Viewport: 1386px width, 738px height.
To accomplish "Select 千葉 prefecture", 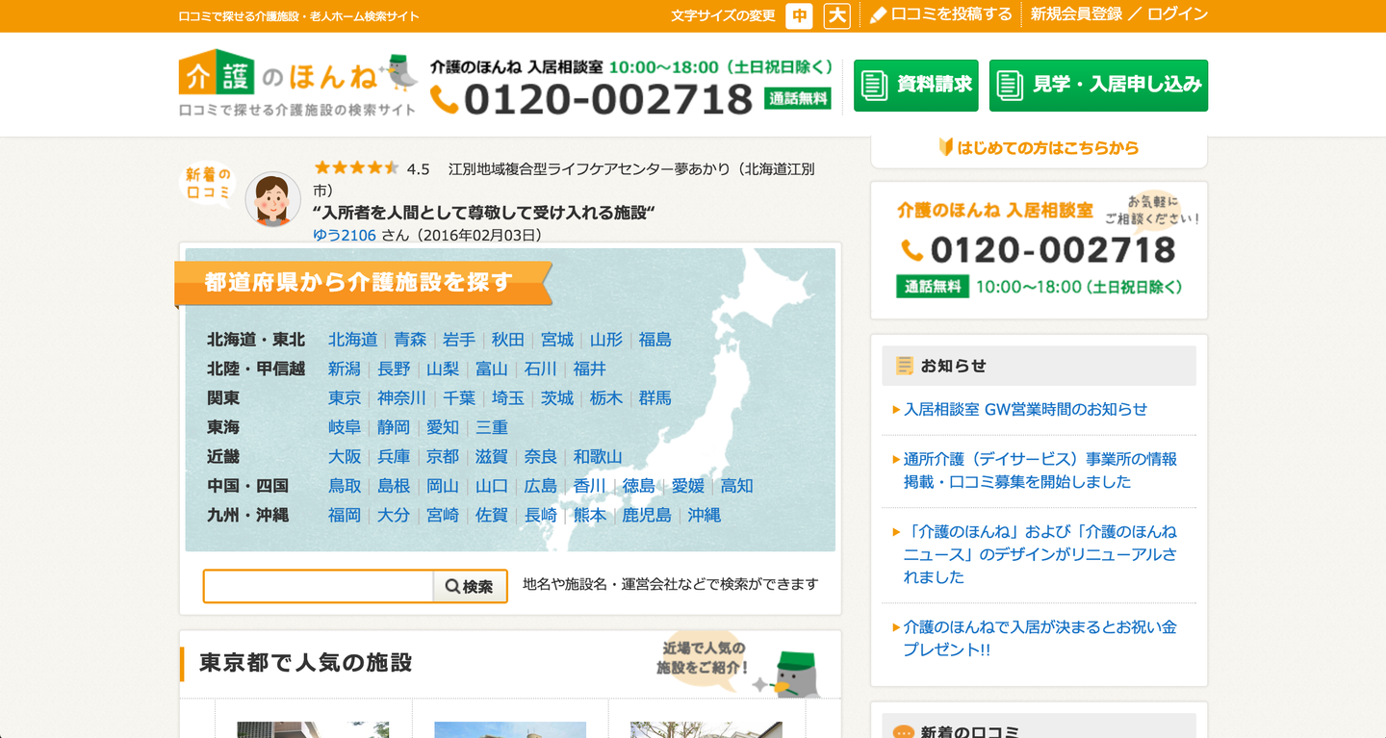I will coord(459,398).
